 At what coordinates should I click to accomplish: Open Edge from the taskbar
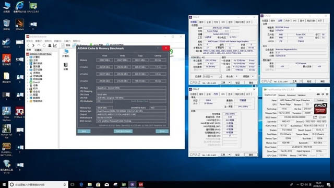coord(81,184)
